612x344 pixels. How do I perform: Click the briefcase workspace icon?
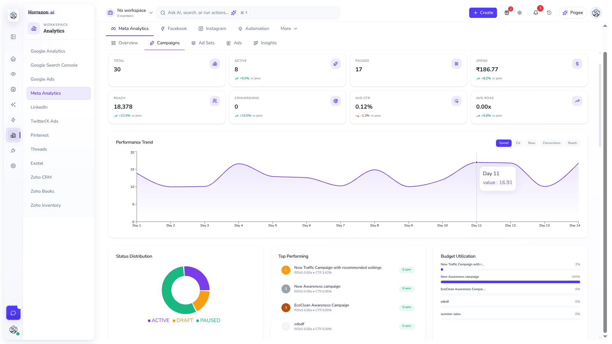click(x=110, y=13)
